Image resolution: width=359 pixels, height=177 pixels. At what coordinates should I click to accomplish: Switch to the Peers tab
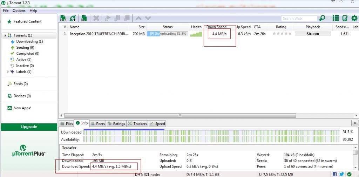(98, 123)
